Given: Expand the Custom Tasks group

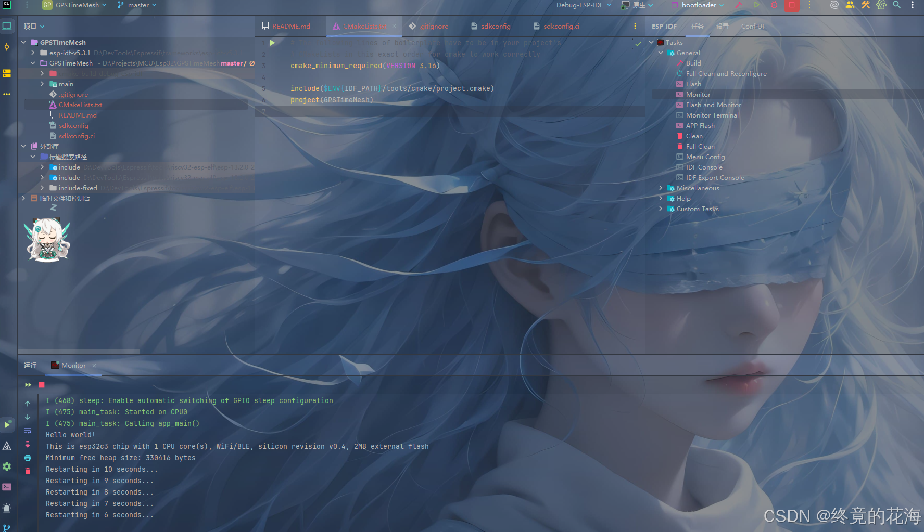Looking at the screenshot, I should click(661, 209).
